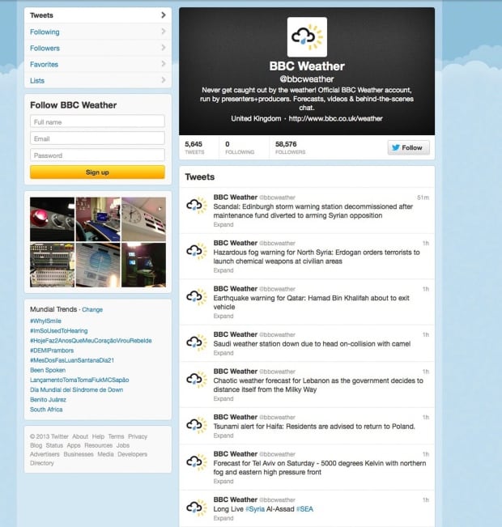The height and width of the screenshot is (527, 502).
Task: Click the chevron arrow next to Lists
Action: (x=164, y=79)
